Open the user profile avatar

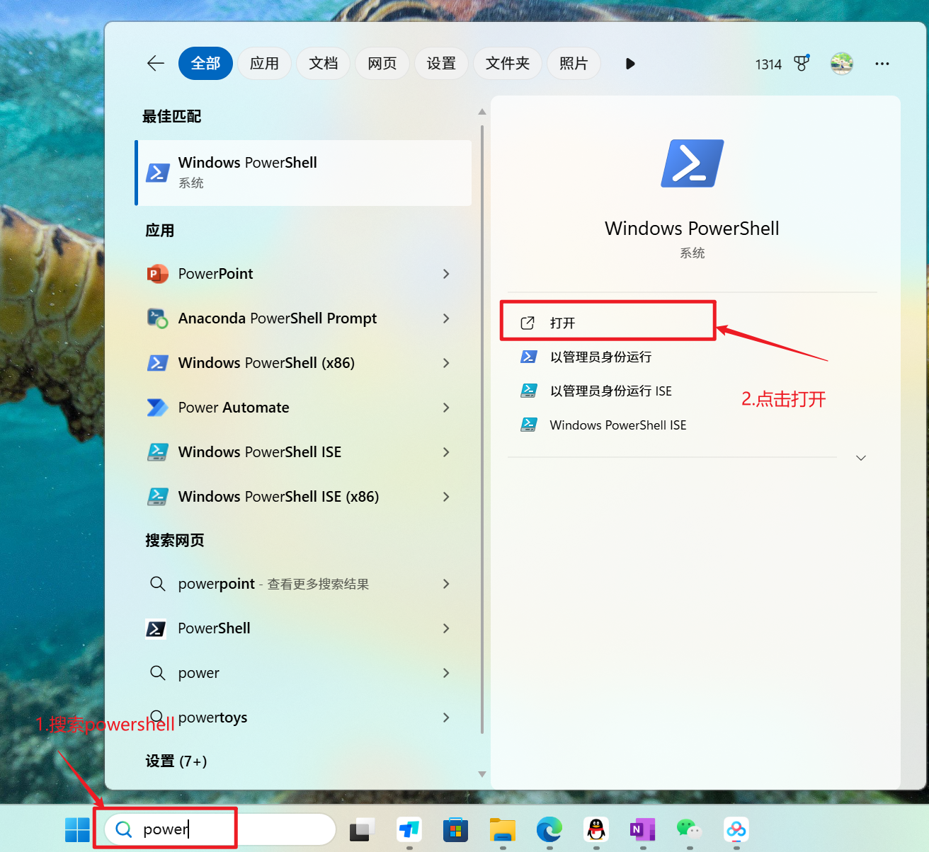(x=842, y=64)
